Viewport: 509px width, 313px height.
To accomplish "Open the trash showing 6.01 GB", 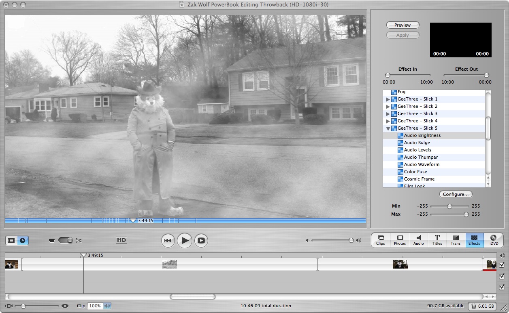I will tap(482, 306).
